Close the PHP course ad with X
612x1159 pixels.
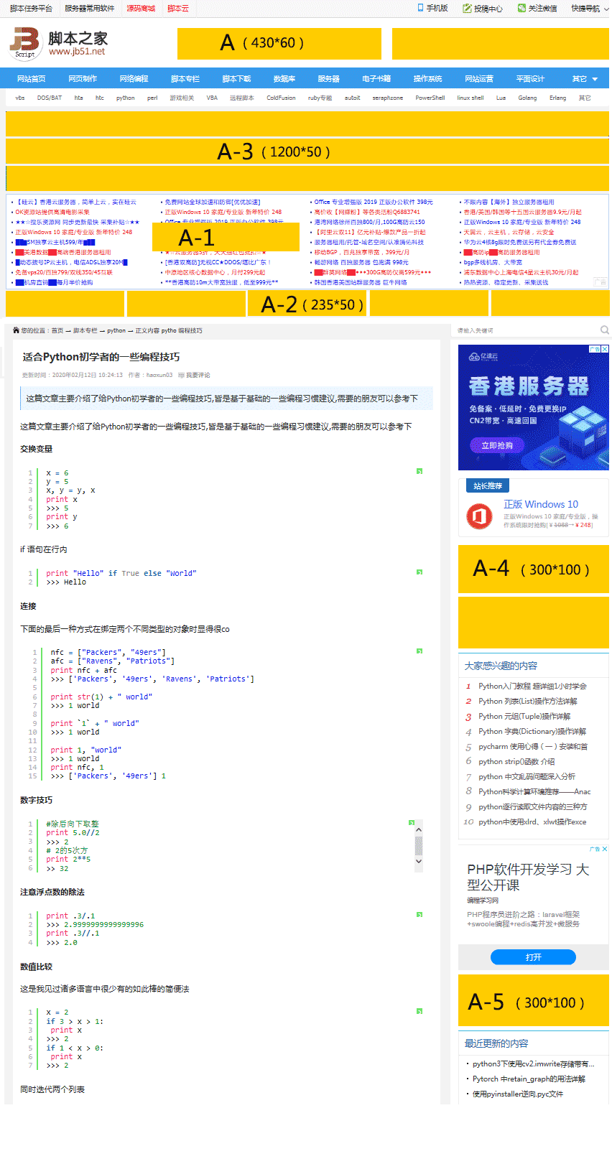point(605,849)
